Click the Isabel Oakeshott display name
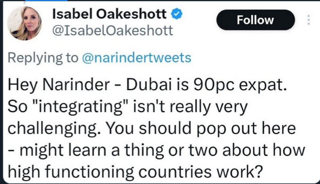 110,14
